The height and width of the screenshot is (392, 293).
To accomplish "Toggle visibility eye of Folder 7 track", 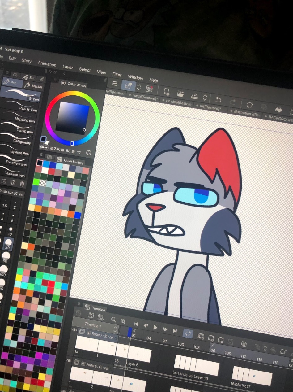I will (74, 330).
